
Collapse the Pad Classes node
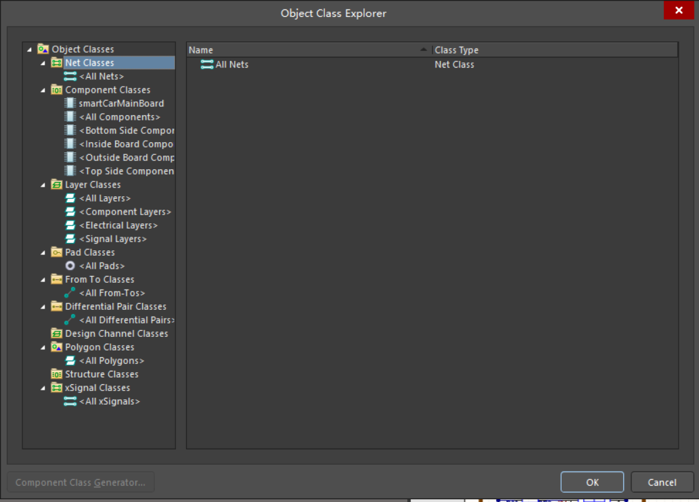43,253
